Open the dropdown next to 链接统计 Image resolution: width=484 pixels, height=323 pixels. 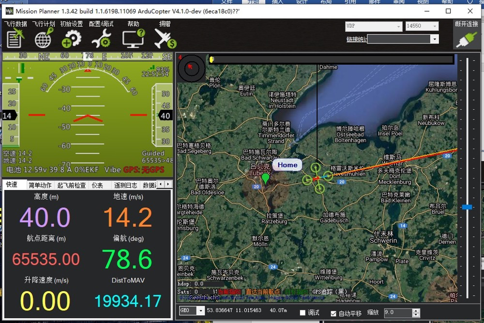click(434, 39)
